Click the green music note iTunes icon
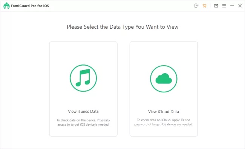The width and height of the screenshot is (245, 149). pyautogui.click(x=83, y=78)
